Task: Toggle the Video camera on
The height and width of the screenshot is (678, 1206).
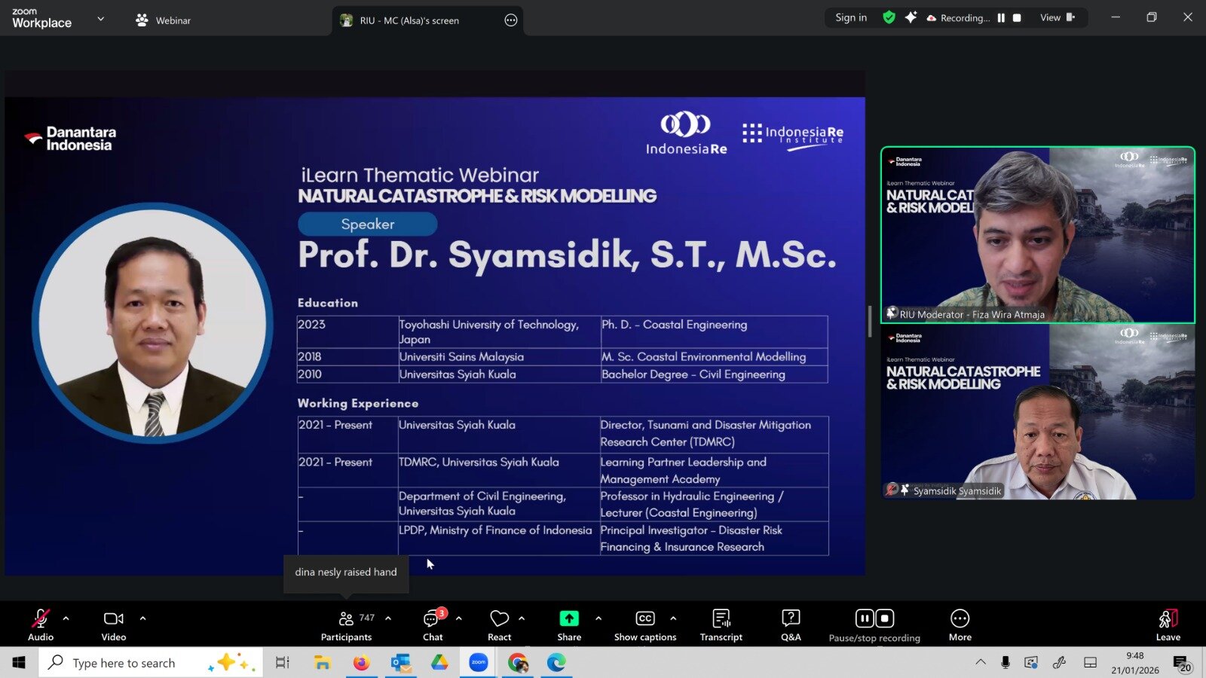Action: click(114, 625)
